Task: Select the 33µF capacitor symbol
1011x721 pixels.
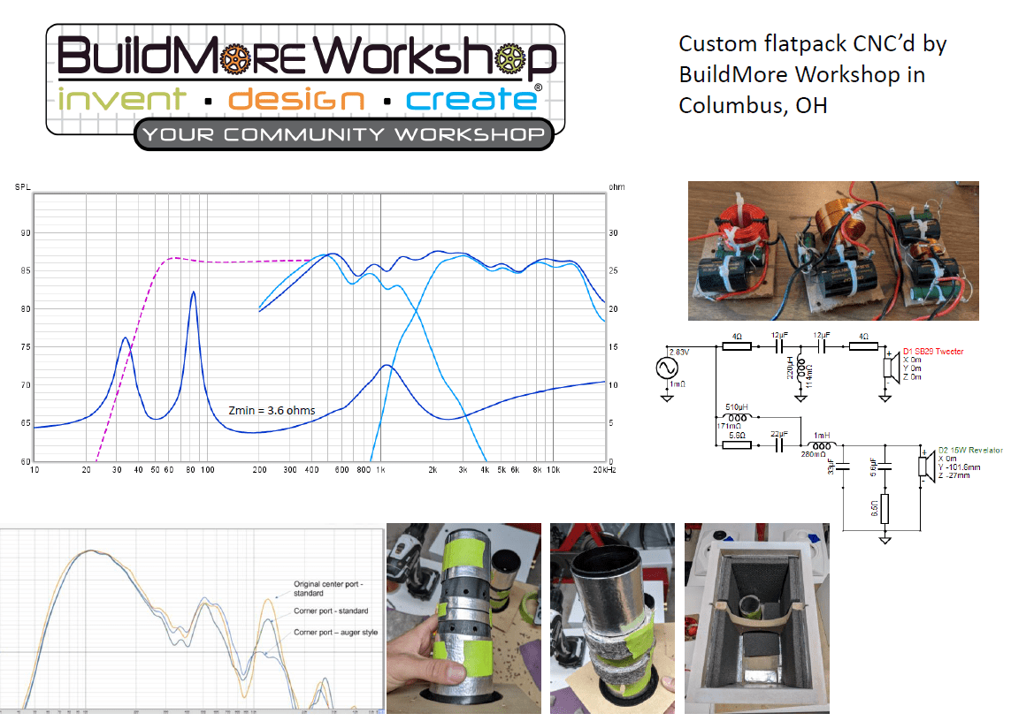Action: coord(843,467)
